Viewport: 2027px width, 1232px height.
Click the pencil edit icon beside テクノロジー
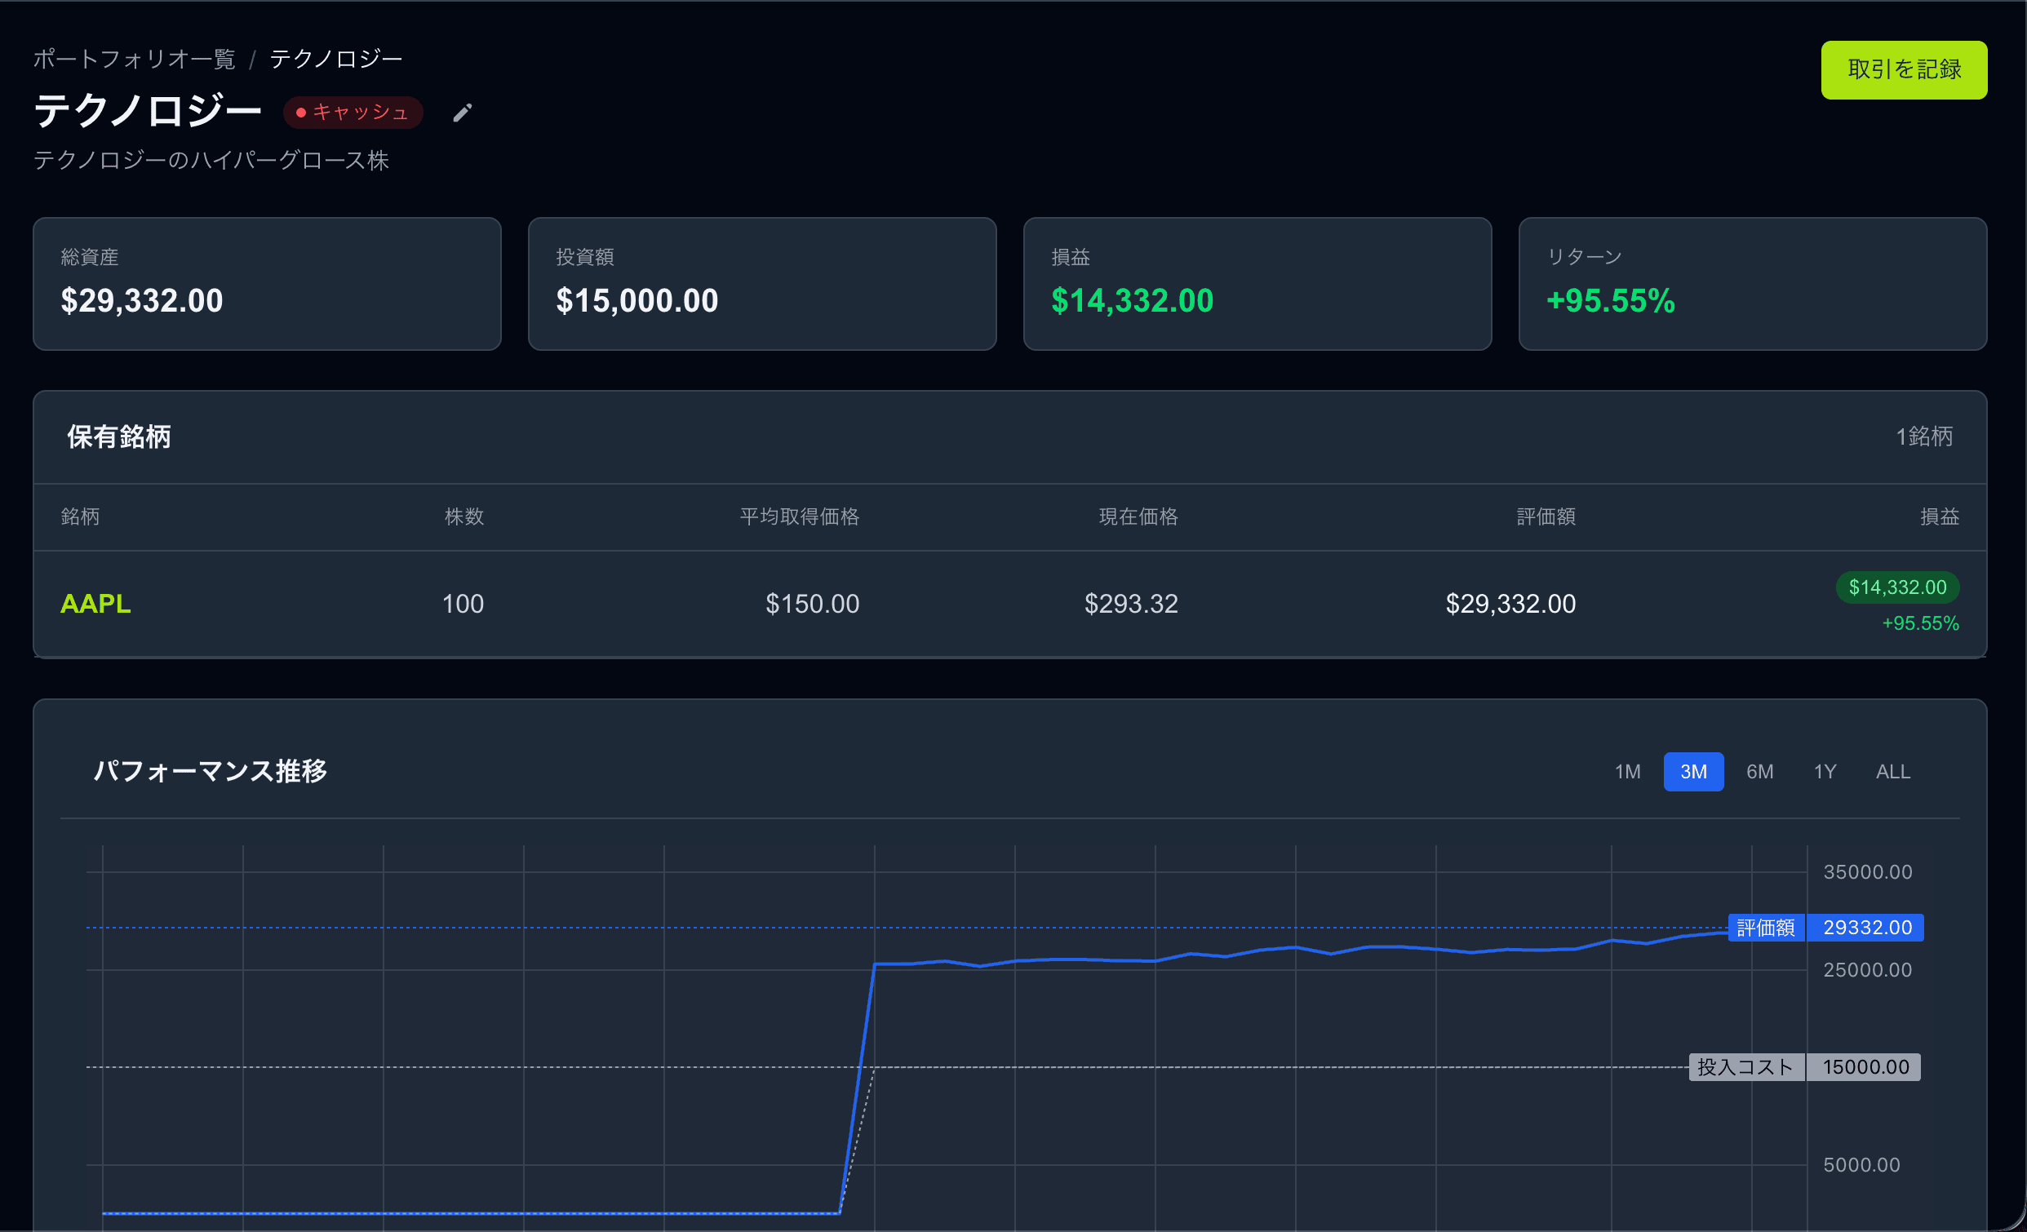pyautogui.click(x=463, y=113)
